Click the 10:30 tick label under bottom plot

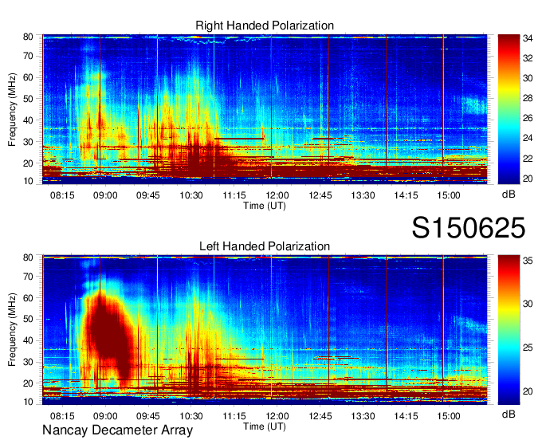[x=191, y=416]
